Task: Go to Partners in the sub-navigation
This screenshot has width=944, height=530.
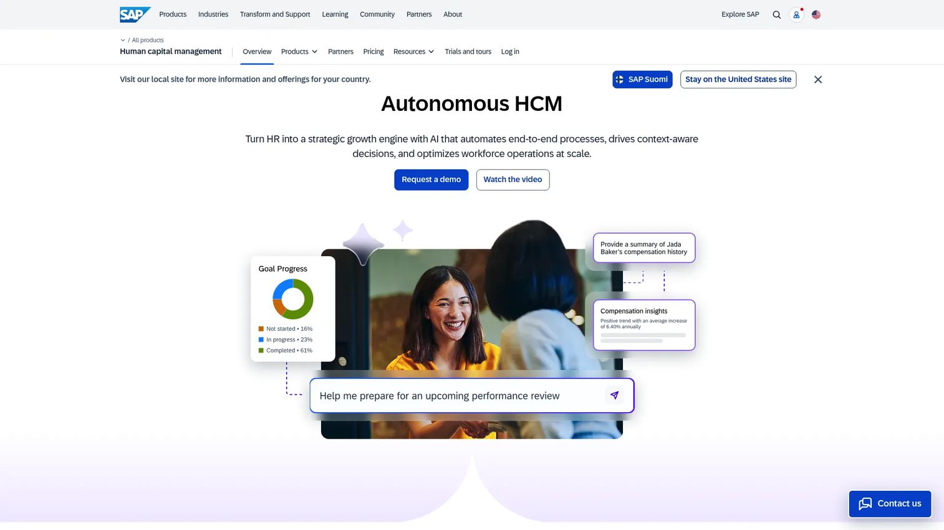Action: [x=340, y=52]
